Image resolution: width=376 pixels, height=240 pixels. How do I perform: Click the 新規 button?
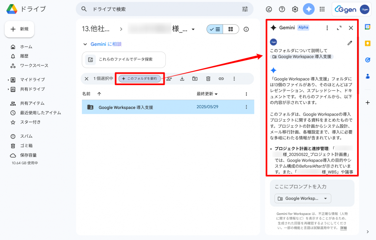[x=19, y=29]
